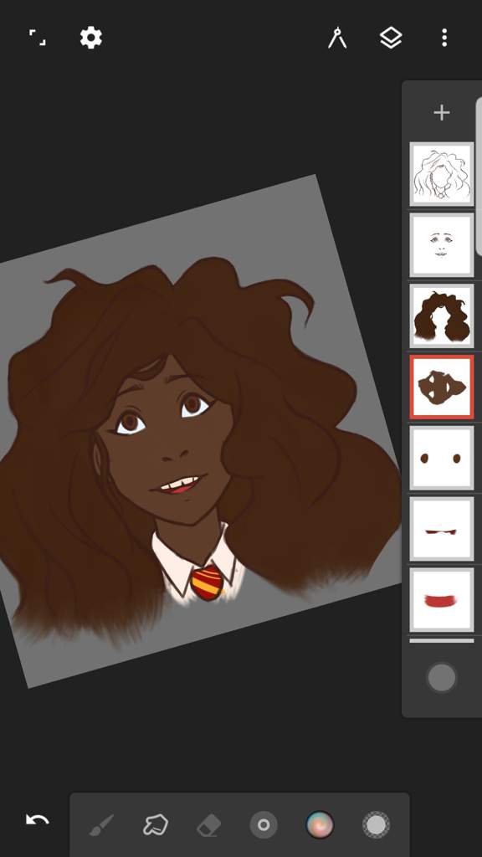482x857 pixels.
Task: Open the three-dot overflow menu
Action: 444,38
